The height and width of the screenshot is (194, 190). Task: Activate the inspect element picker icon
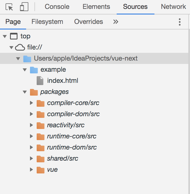coord(9,7)
